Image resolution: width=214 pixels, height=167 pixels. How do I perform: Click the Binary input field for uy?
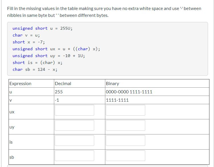[126, 125]
